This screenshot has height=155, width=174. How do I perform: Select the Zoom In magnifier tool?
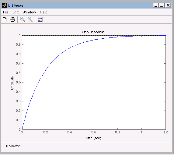click(23, 19)
